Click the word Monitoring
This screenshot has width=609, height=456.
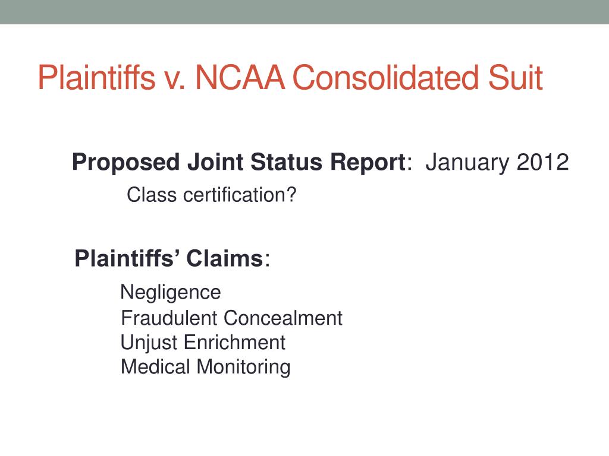243,368
